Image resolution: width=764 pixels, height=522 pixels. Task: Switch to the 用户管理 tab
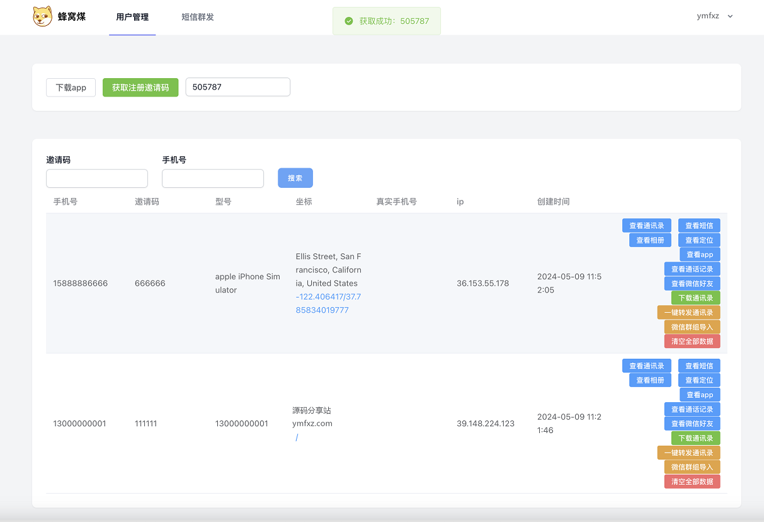coord(132,17)
